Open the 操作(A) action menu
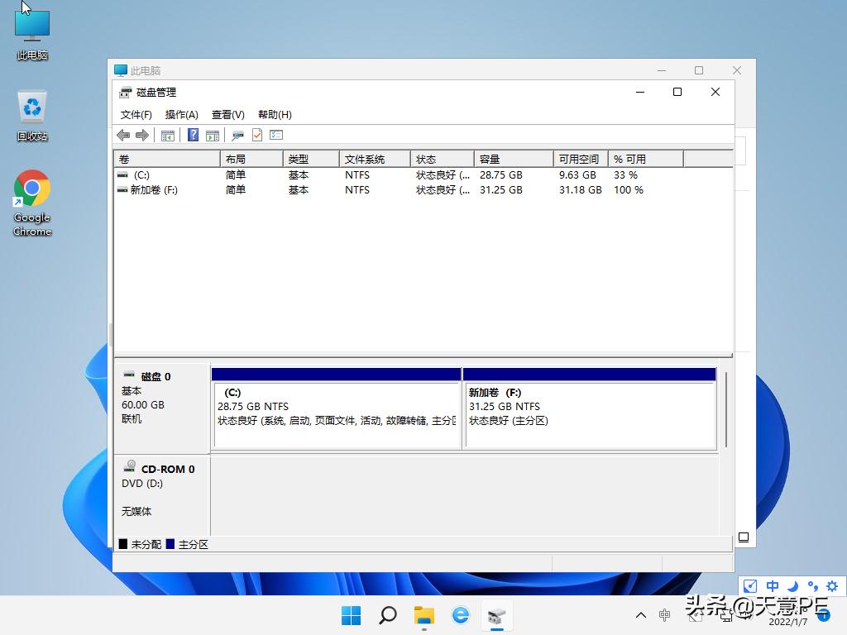The image size is (847, 635). click(x=181, y=114)
